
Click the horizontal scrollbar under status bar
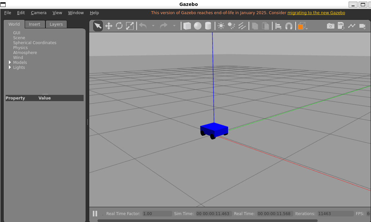[207, 221]
